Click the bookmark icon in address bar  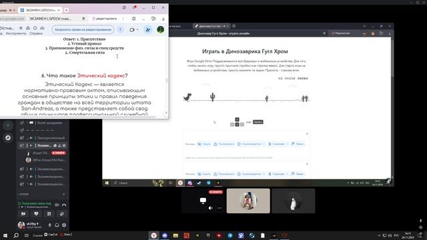[83, 19]
